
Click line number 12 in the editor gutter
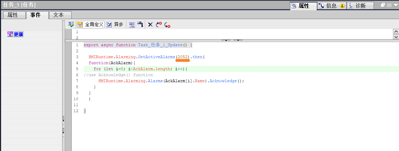(76, 111)
